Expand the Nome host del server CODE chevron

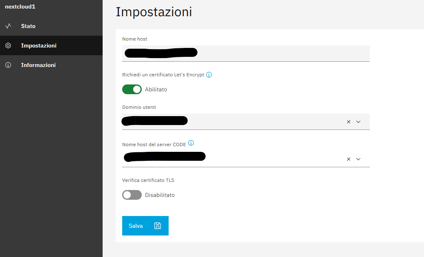[x=358, y=159]
